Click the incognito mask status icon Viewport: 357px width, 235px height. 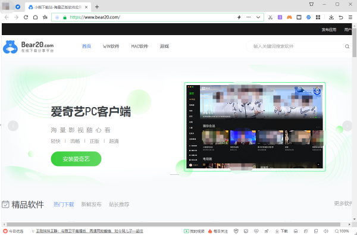(x=296, y=231)
